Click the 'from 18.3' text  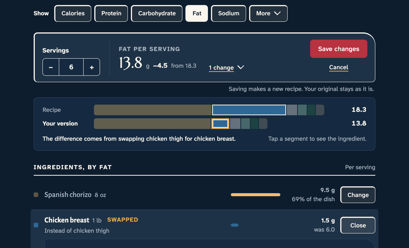coord(184,66)
